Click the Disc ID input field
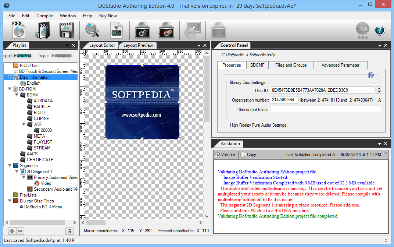 click(x=322, y=90)
